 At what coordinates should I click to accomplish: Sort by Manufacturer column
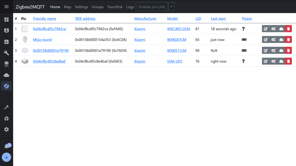[145, 19]
